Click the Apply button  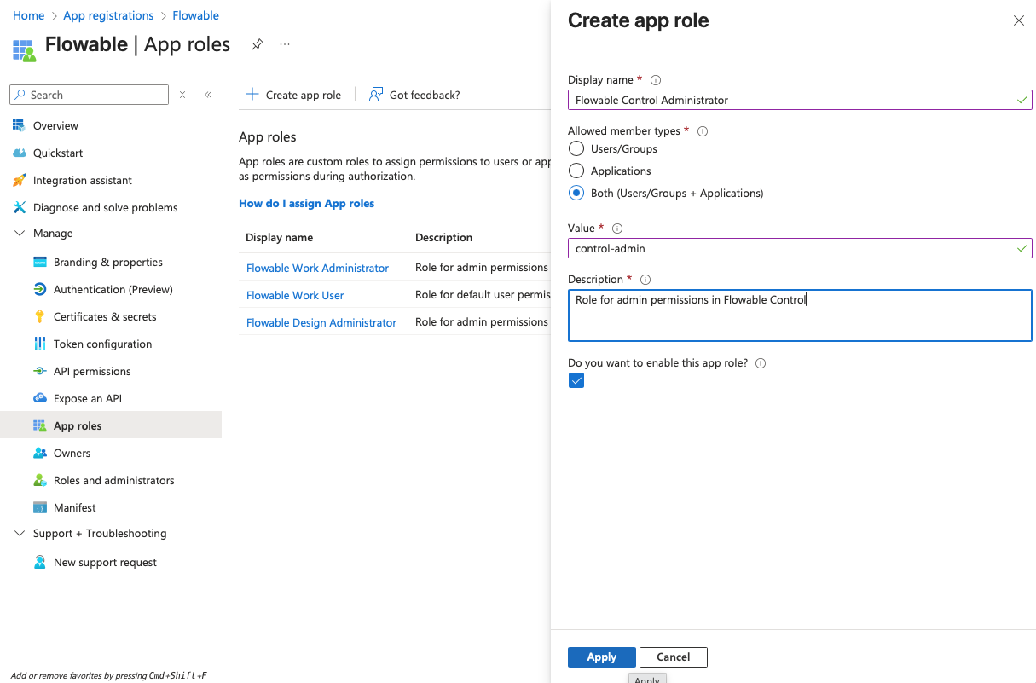(601, 657)
